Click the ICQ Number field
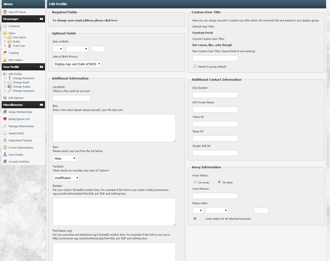This screenshot has width=330, height=261. [x=215, y=95]
